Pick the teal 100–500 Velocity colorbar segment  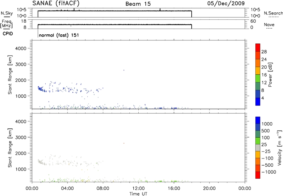[x=258, y=134]
